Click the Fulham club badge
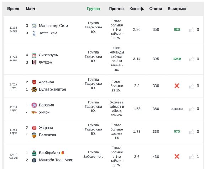208x169 pixels. (34, 62)
